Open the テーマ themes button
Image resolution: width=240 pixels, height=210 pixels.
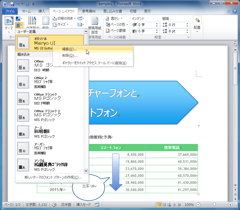[x=9, y=25]
